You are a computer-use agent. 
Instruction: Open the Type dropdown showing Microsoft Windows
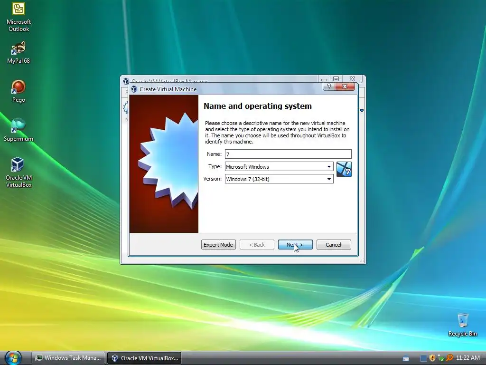(x=279, y=167)
